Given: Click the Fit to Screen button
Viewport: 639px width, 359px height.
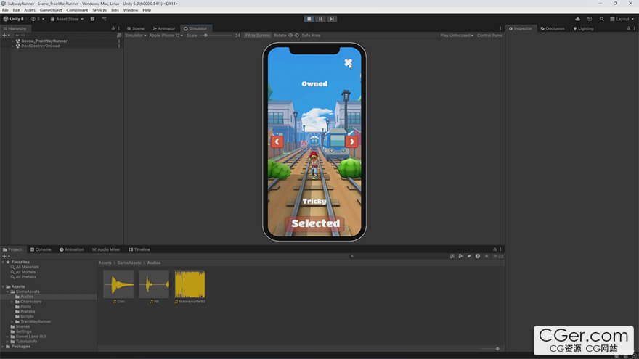Looking at the screenshot, I should [x=257, y=35].
